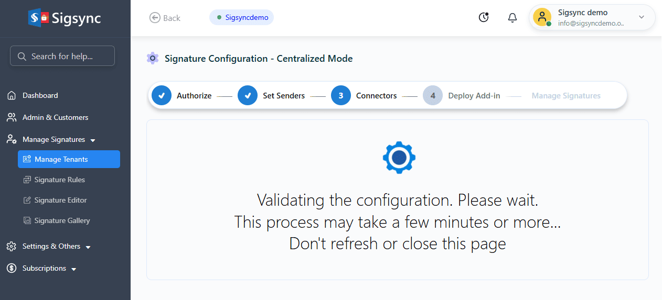Image resolution: width=662 pixels, height=300 pixels.
Task: Click the Back button
Action: click(x=165, y=18)
